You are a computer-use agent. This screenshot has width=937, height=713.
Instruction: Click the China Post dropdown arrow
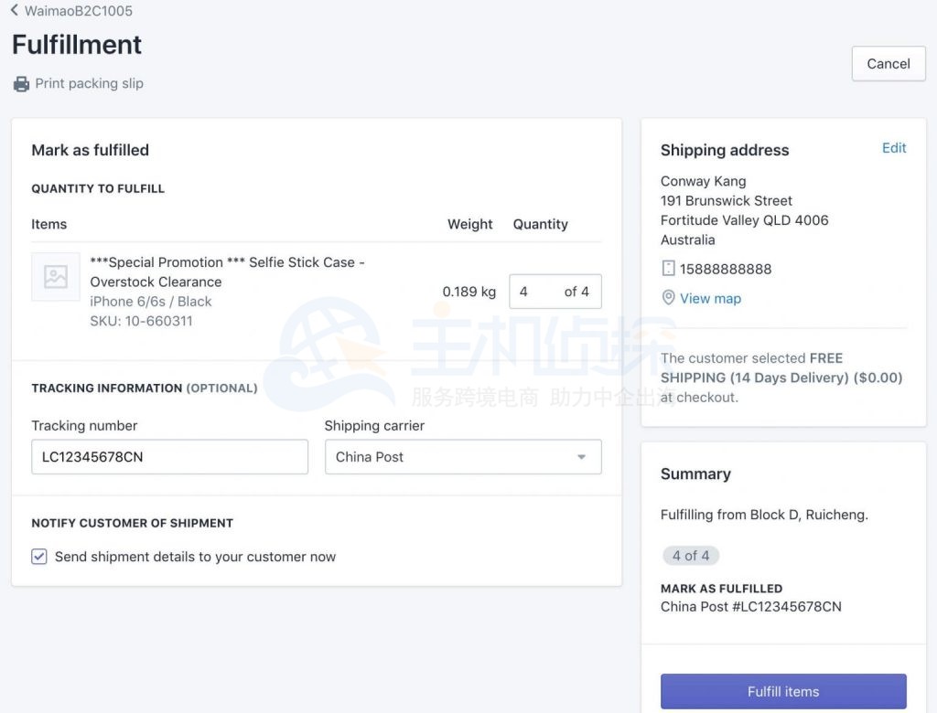(x=581, y=457)
